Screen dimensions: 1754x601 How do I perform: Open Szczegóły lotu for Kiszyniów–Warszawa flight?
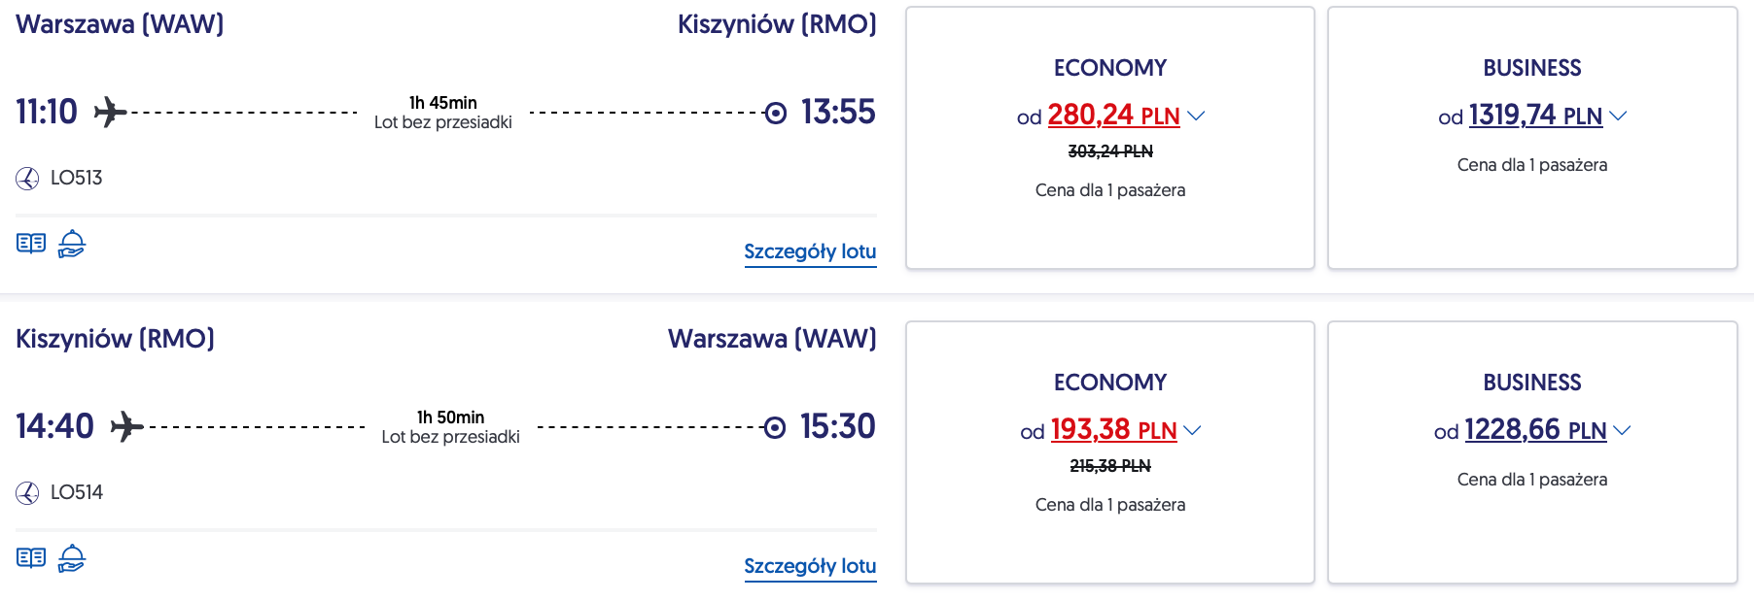pos(810,566)
